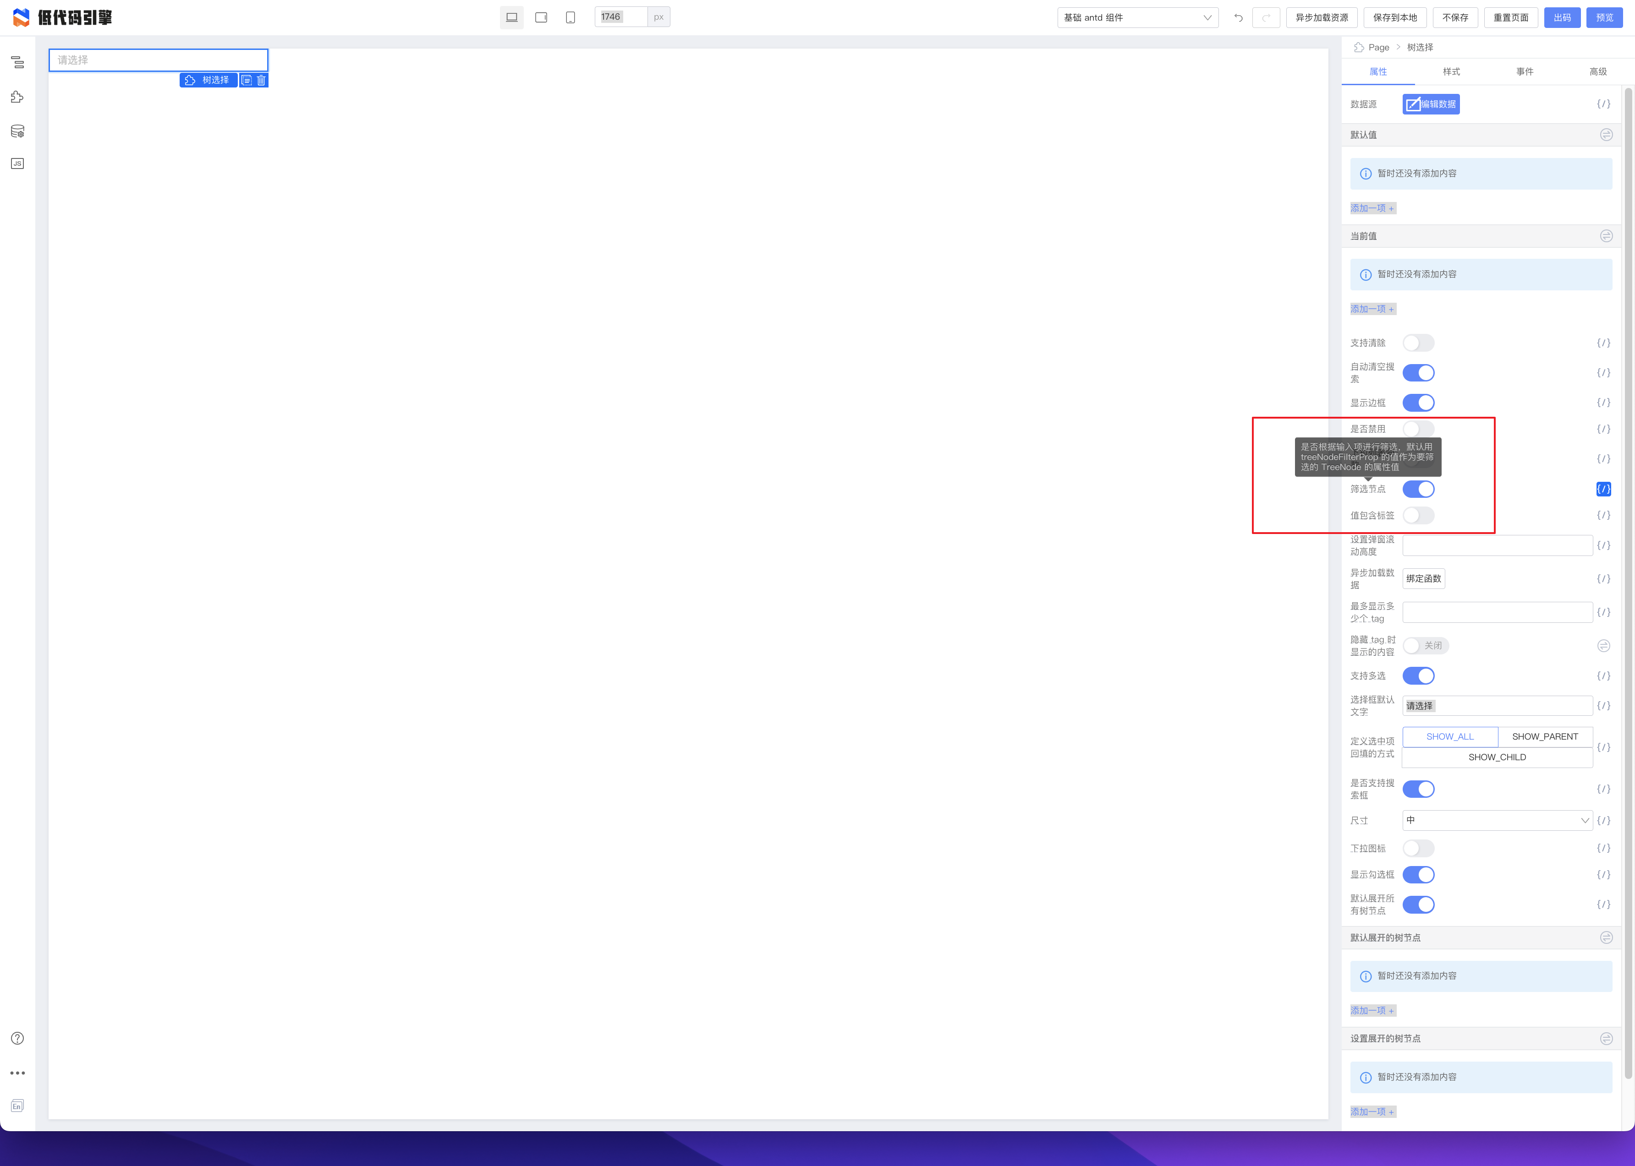Open the plugin panel with puzzle icon
Image resolution: width=1635 pixels, height=1166 pixels.
click(x=17, y=96)
